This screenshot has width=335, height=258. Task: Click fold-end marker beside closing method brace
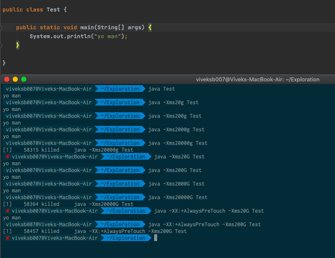point(2,45)
